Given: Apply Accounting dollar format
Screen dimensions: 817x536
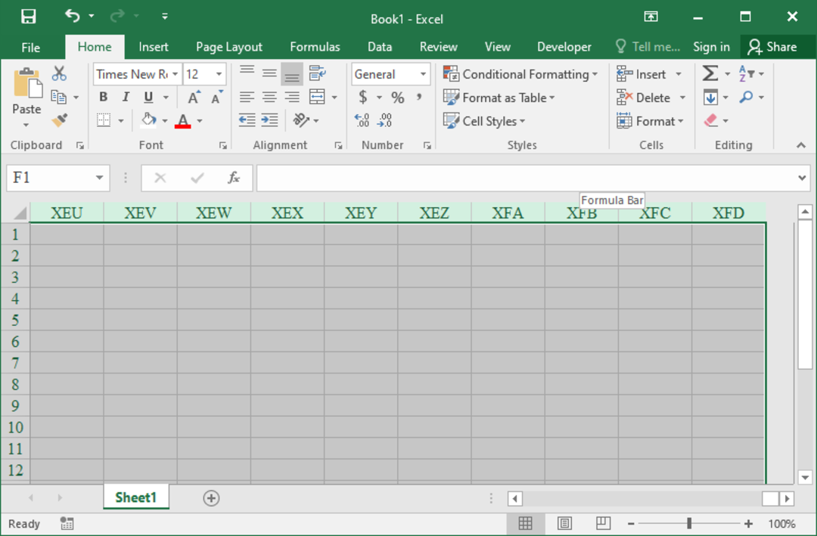Looking at the screenshot, I should tap(363, 97).
